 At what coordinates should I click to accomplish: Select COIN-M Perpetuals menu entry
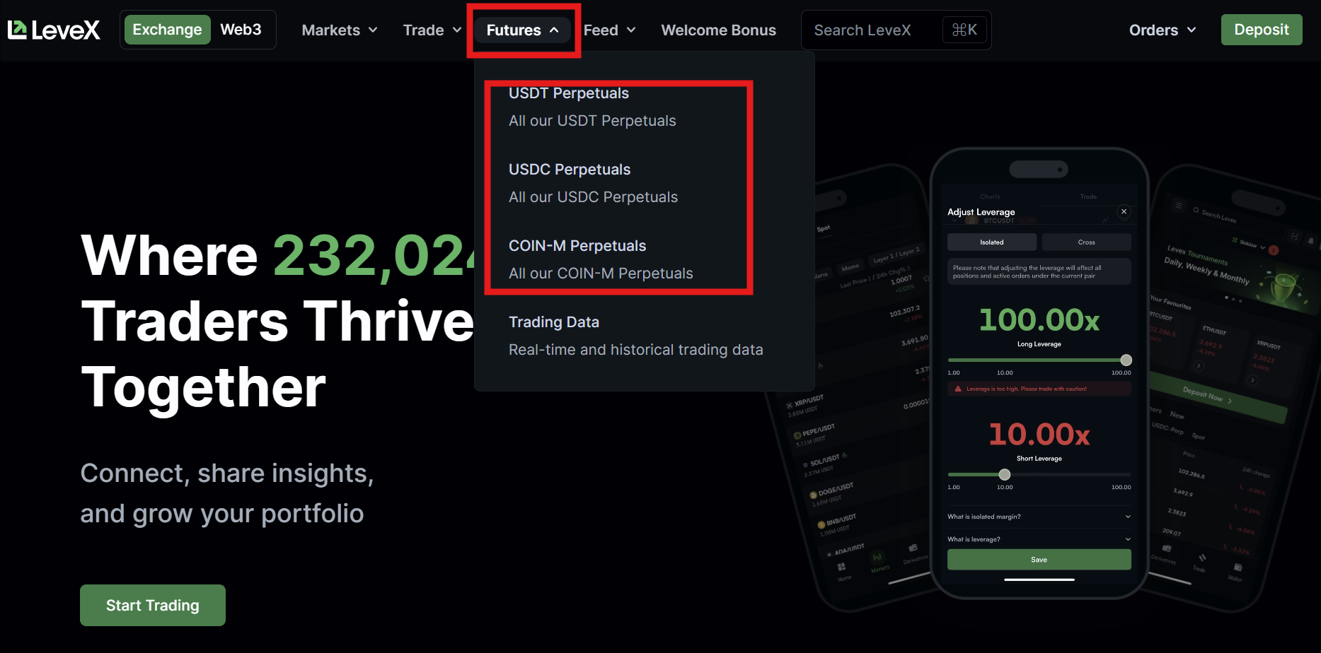coord(601,260)
